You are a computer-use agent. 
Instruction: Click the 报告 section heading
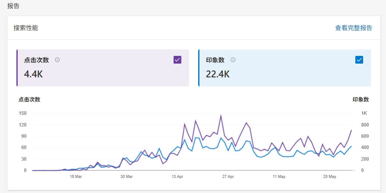(13, 6)
